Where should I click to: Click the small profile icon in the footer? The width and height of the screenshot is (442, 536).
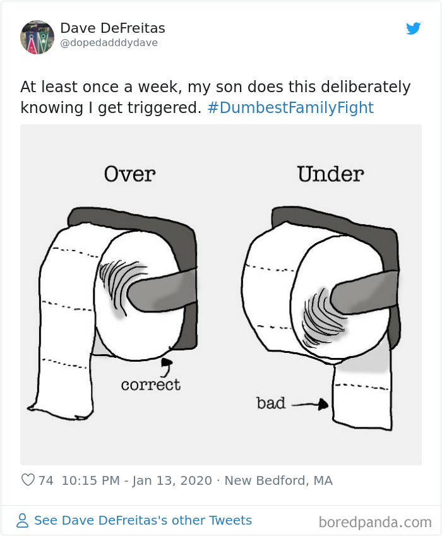[x=21, y=519]
